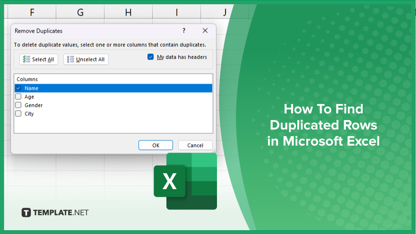Select column H header
Viewport: 416px width, 234px height.
(129, 12)
